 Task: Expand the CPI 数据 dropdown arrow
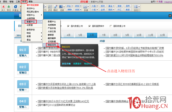tap(88, 7)
